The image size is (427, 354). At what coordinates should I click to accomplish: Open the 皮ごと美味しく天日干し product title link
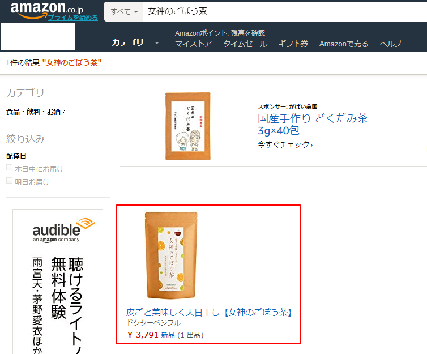tap(209, 312)
